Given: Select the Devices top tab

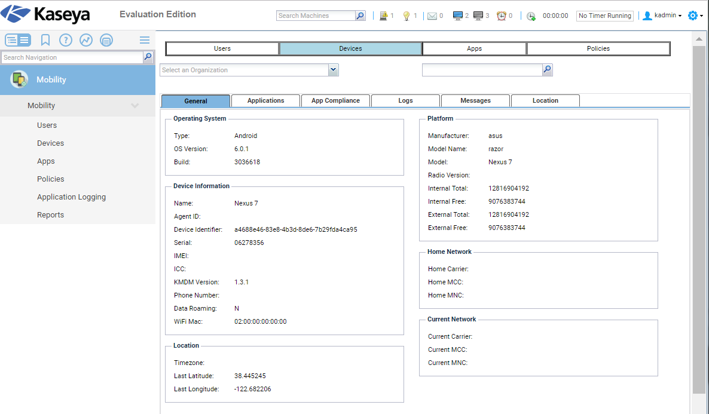Looking at the screenshot, I should pyautogui.click(x=350, y=48).
